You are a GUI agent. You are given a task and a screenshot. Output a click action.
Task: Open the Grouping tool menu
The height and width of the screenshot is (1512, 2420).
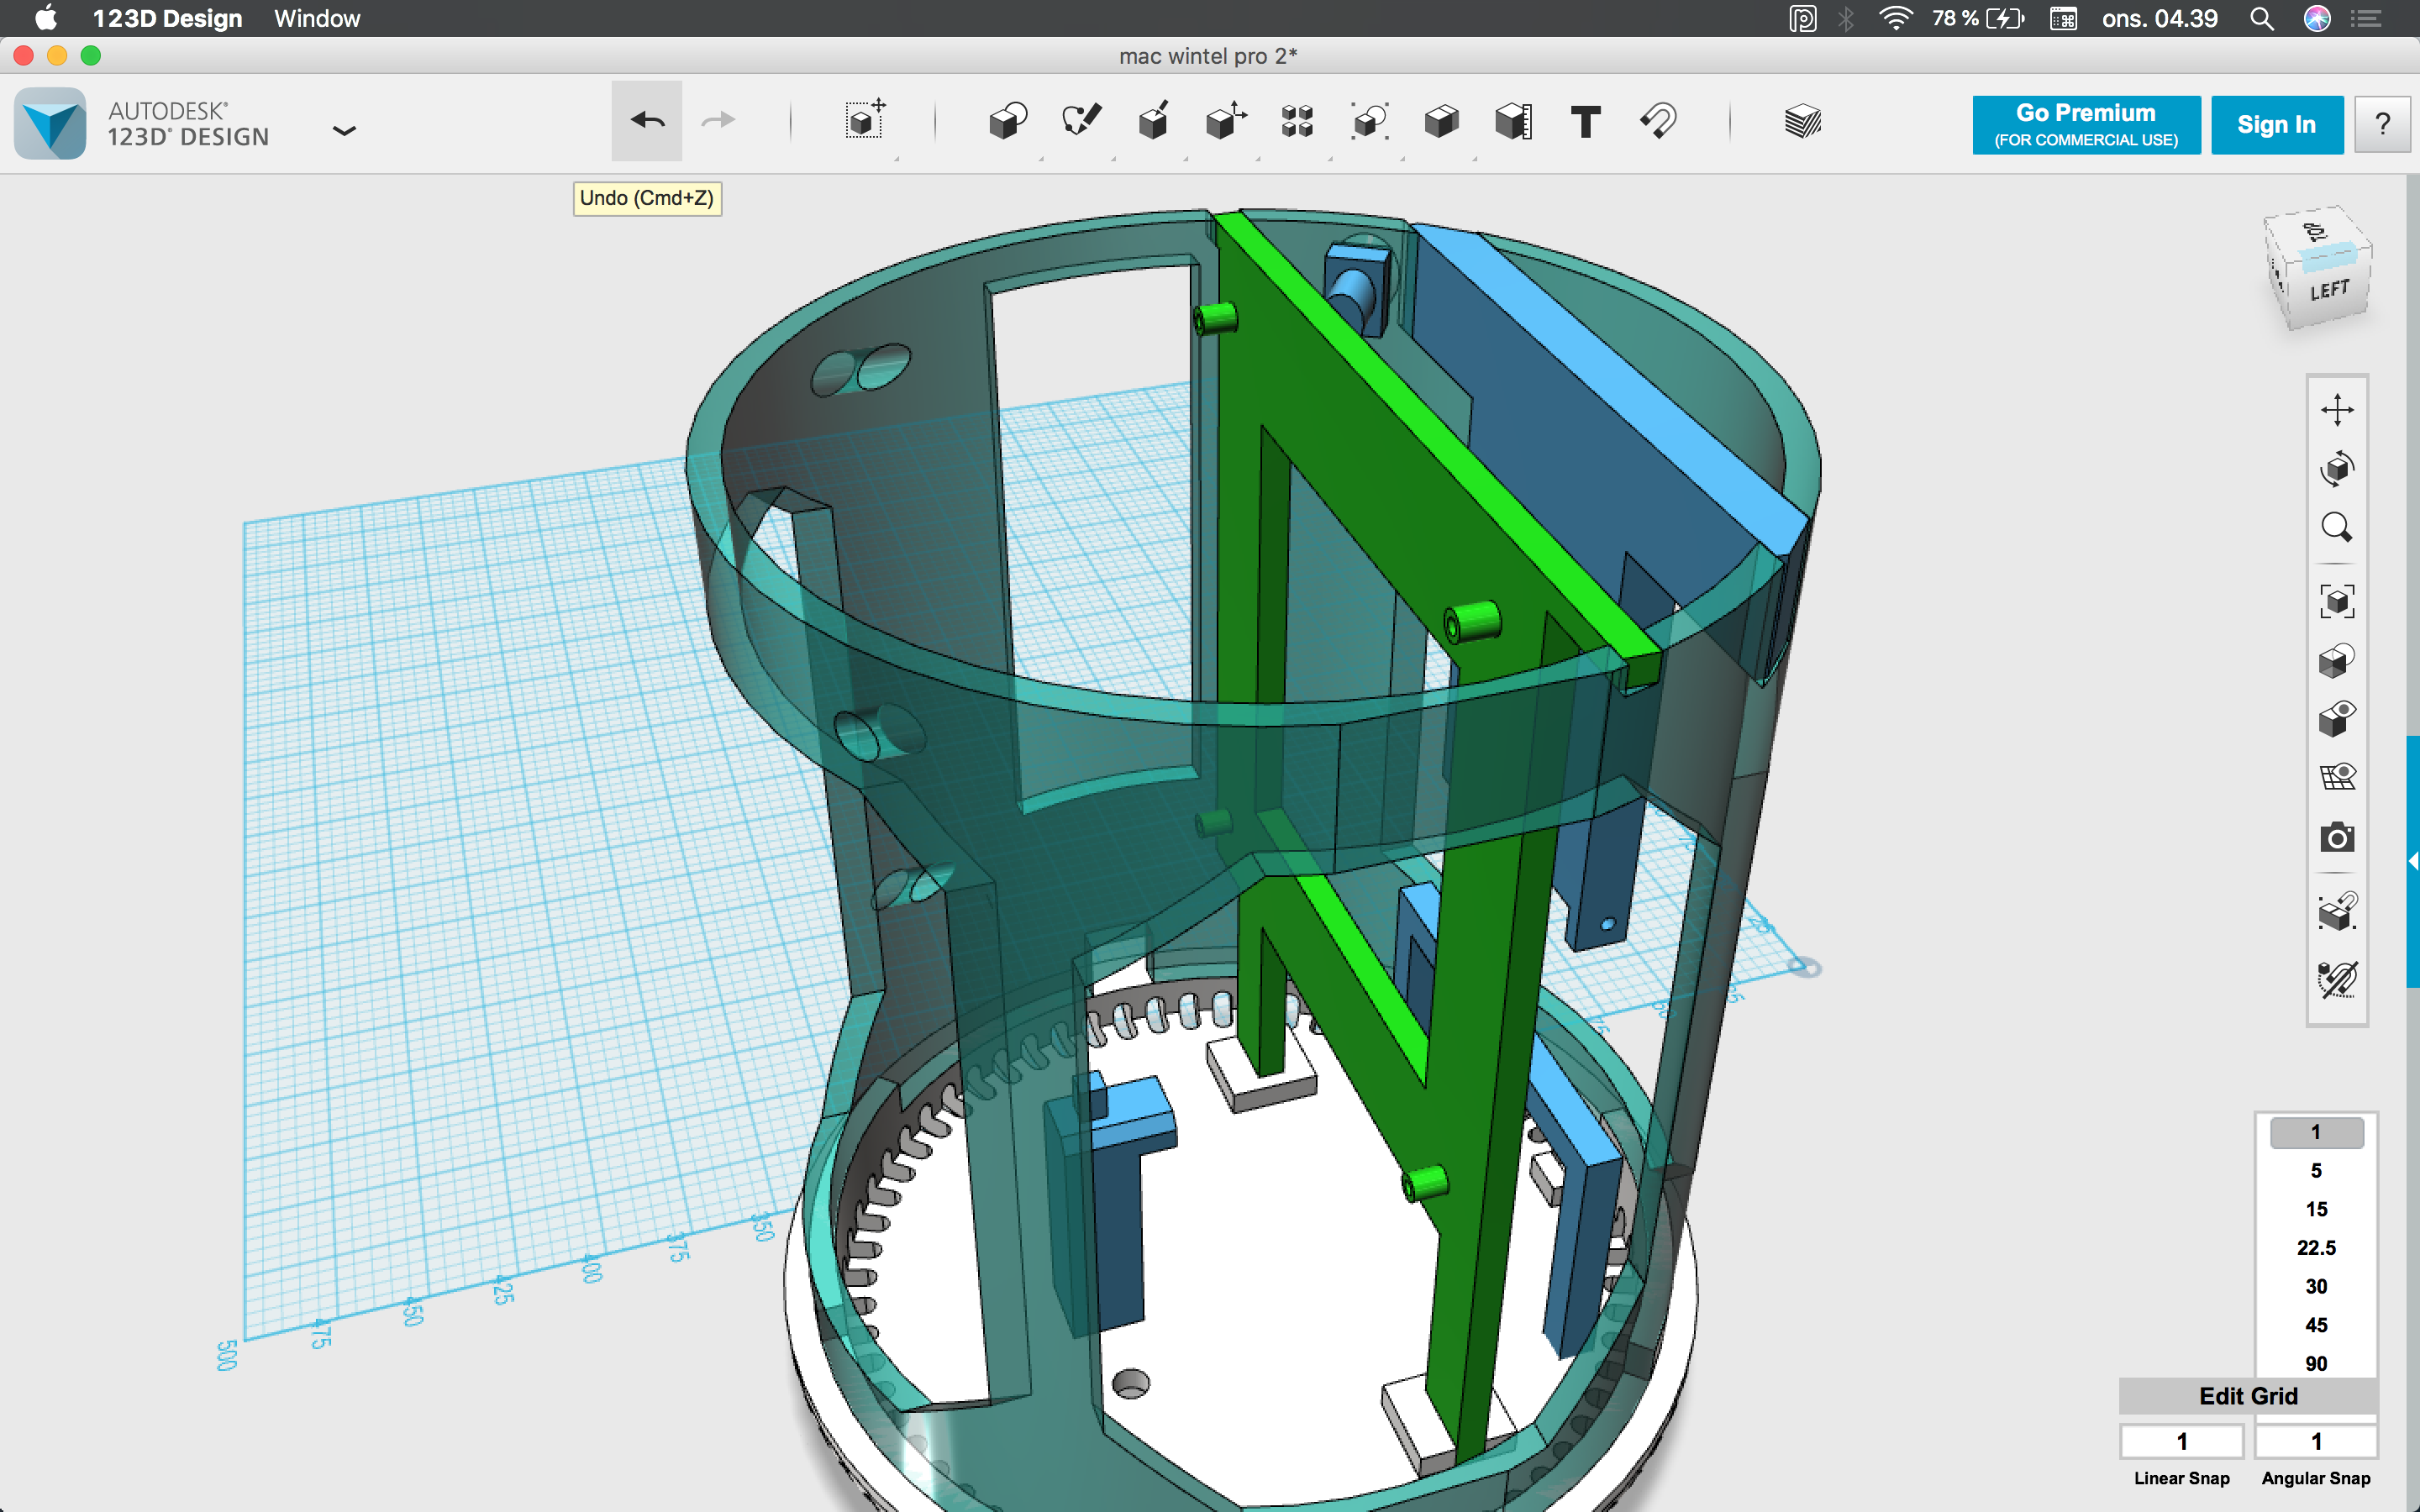1369,121
